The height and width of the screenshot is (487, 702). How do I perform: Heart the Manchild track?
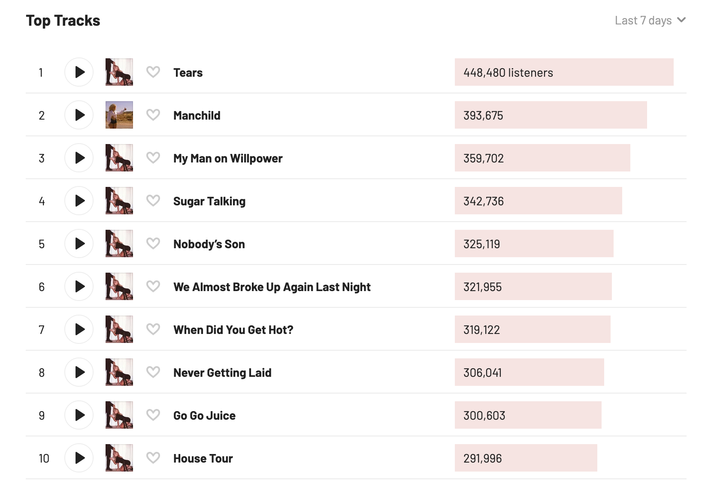(153, 115)
